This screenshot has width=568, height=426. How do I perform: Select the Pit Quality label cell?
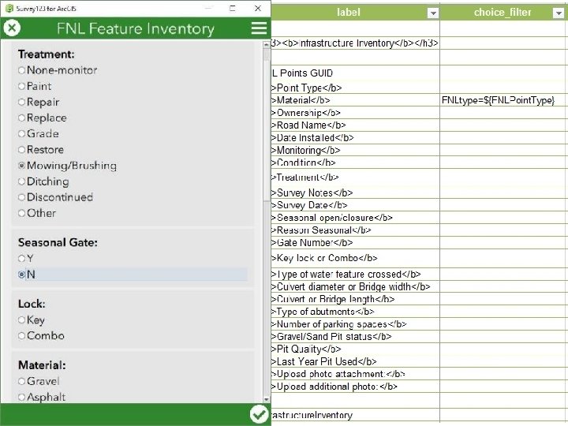point(355,349)
